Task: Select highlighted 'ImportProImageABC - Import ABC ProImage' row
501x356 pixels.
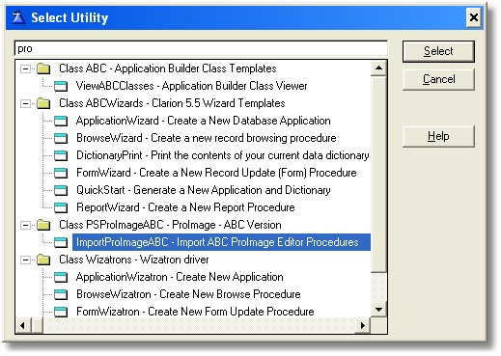Action: click(221, 242)
